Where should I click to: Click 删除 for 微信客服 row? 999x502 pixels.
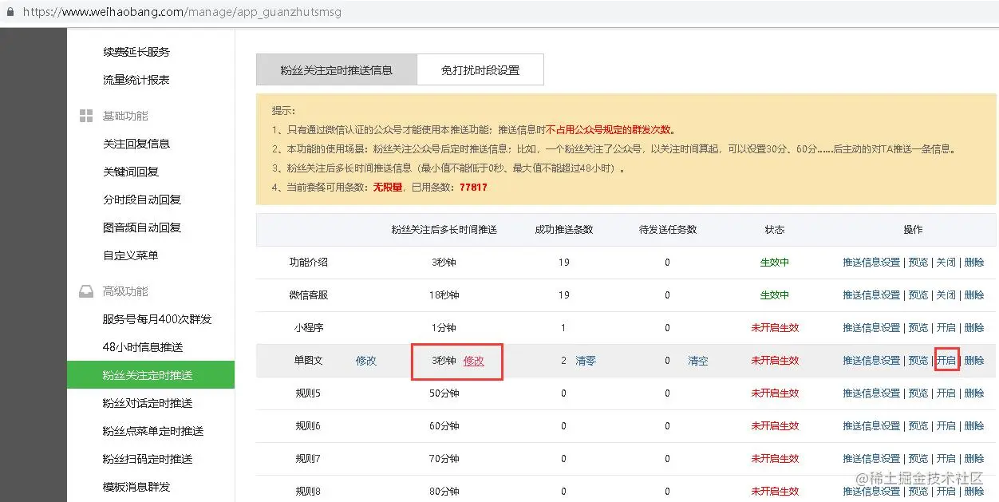[974, 294]
